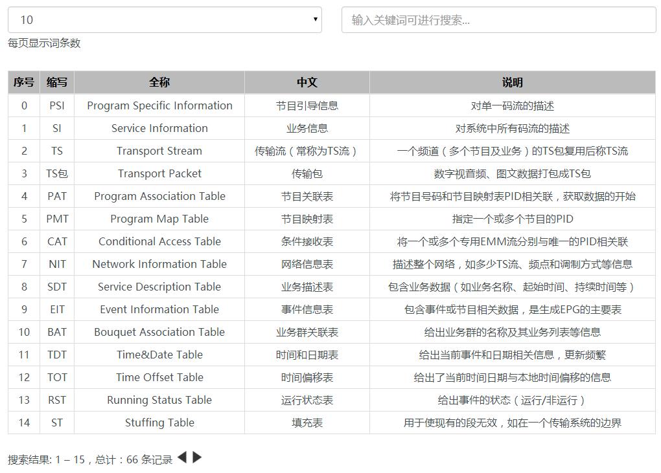Viewport: 661px width, 473px height.
Task: Click the 节目映射表 Chinese name cell
Action: [307, 219]
